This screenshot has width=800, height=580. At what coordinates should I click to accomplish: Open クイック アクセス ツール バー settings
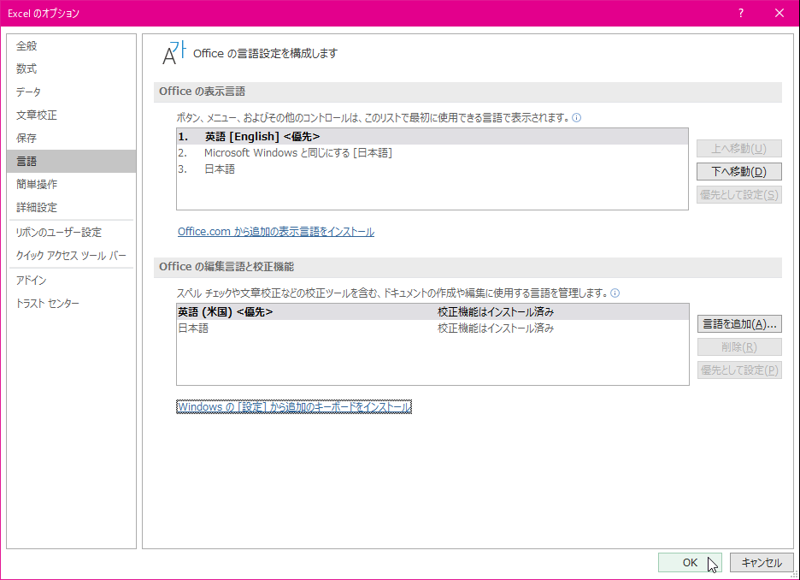(x=72, y=255)
